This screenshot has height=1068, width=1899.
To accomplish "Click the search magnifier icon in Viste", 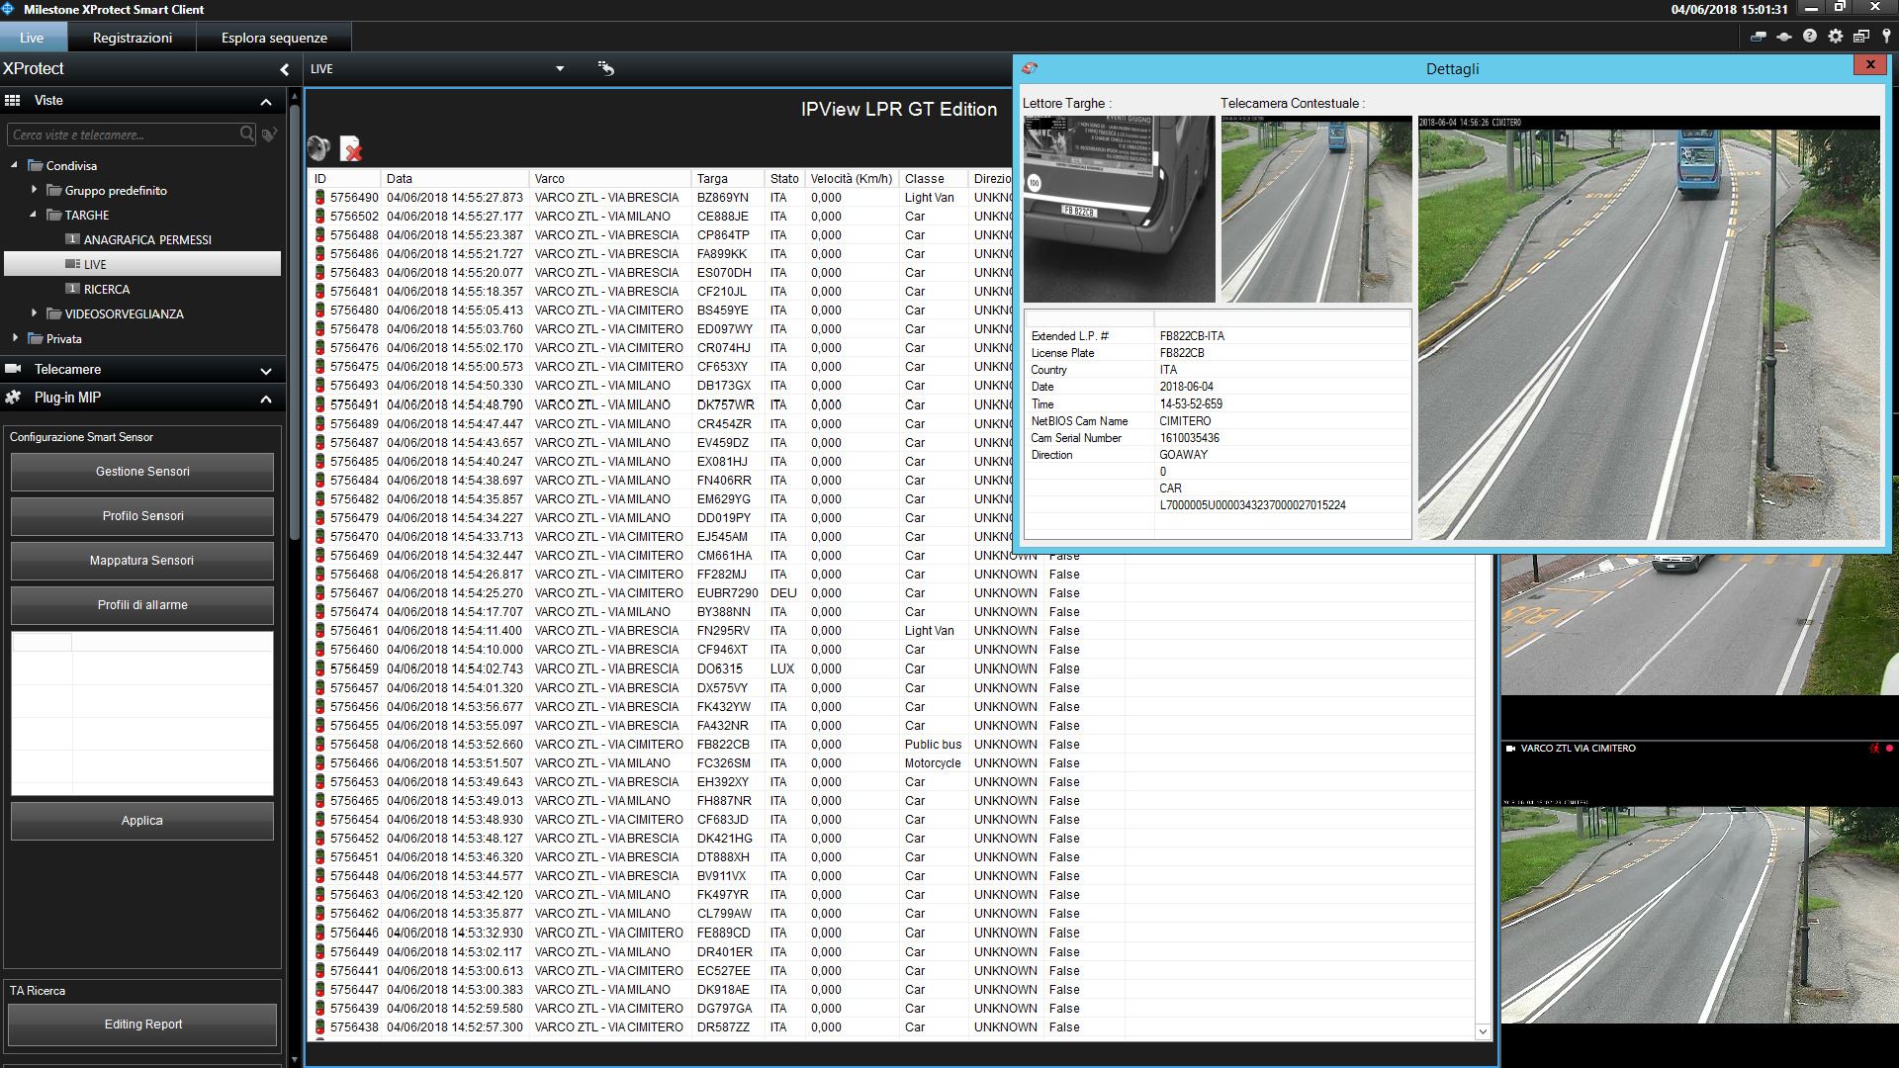I will tap(246, 133).
